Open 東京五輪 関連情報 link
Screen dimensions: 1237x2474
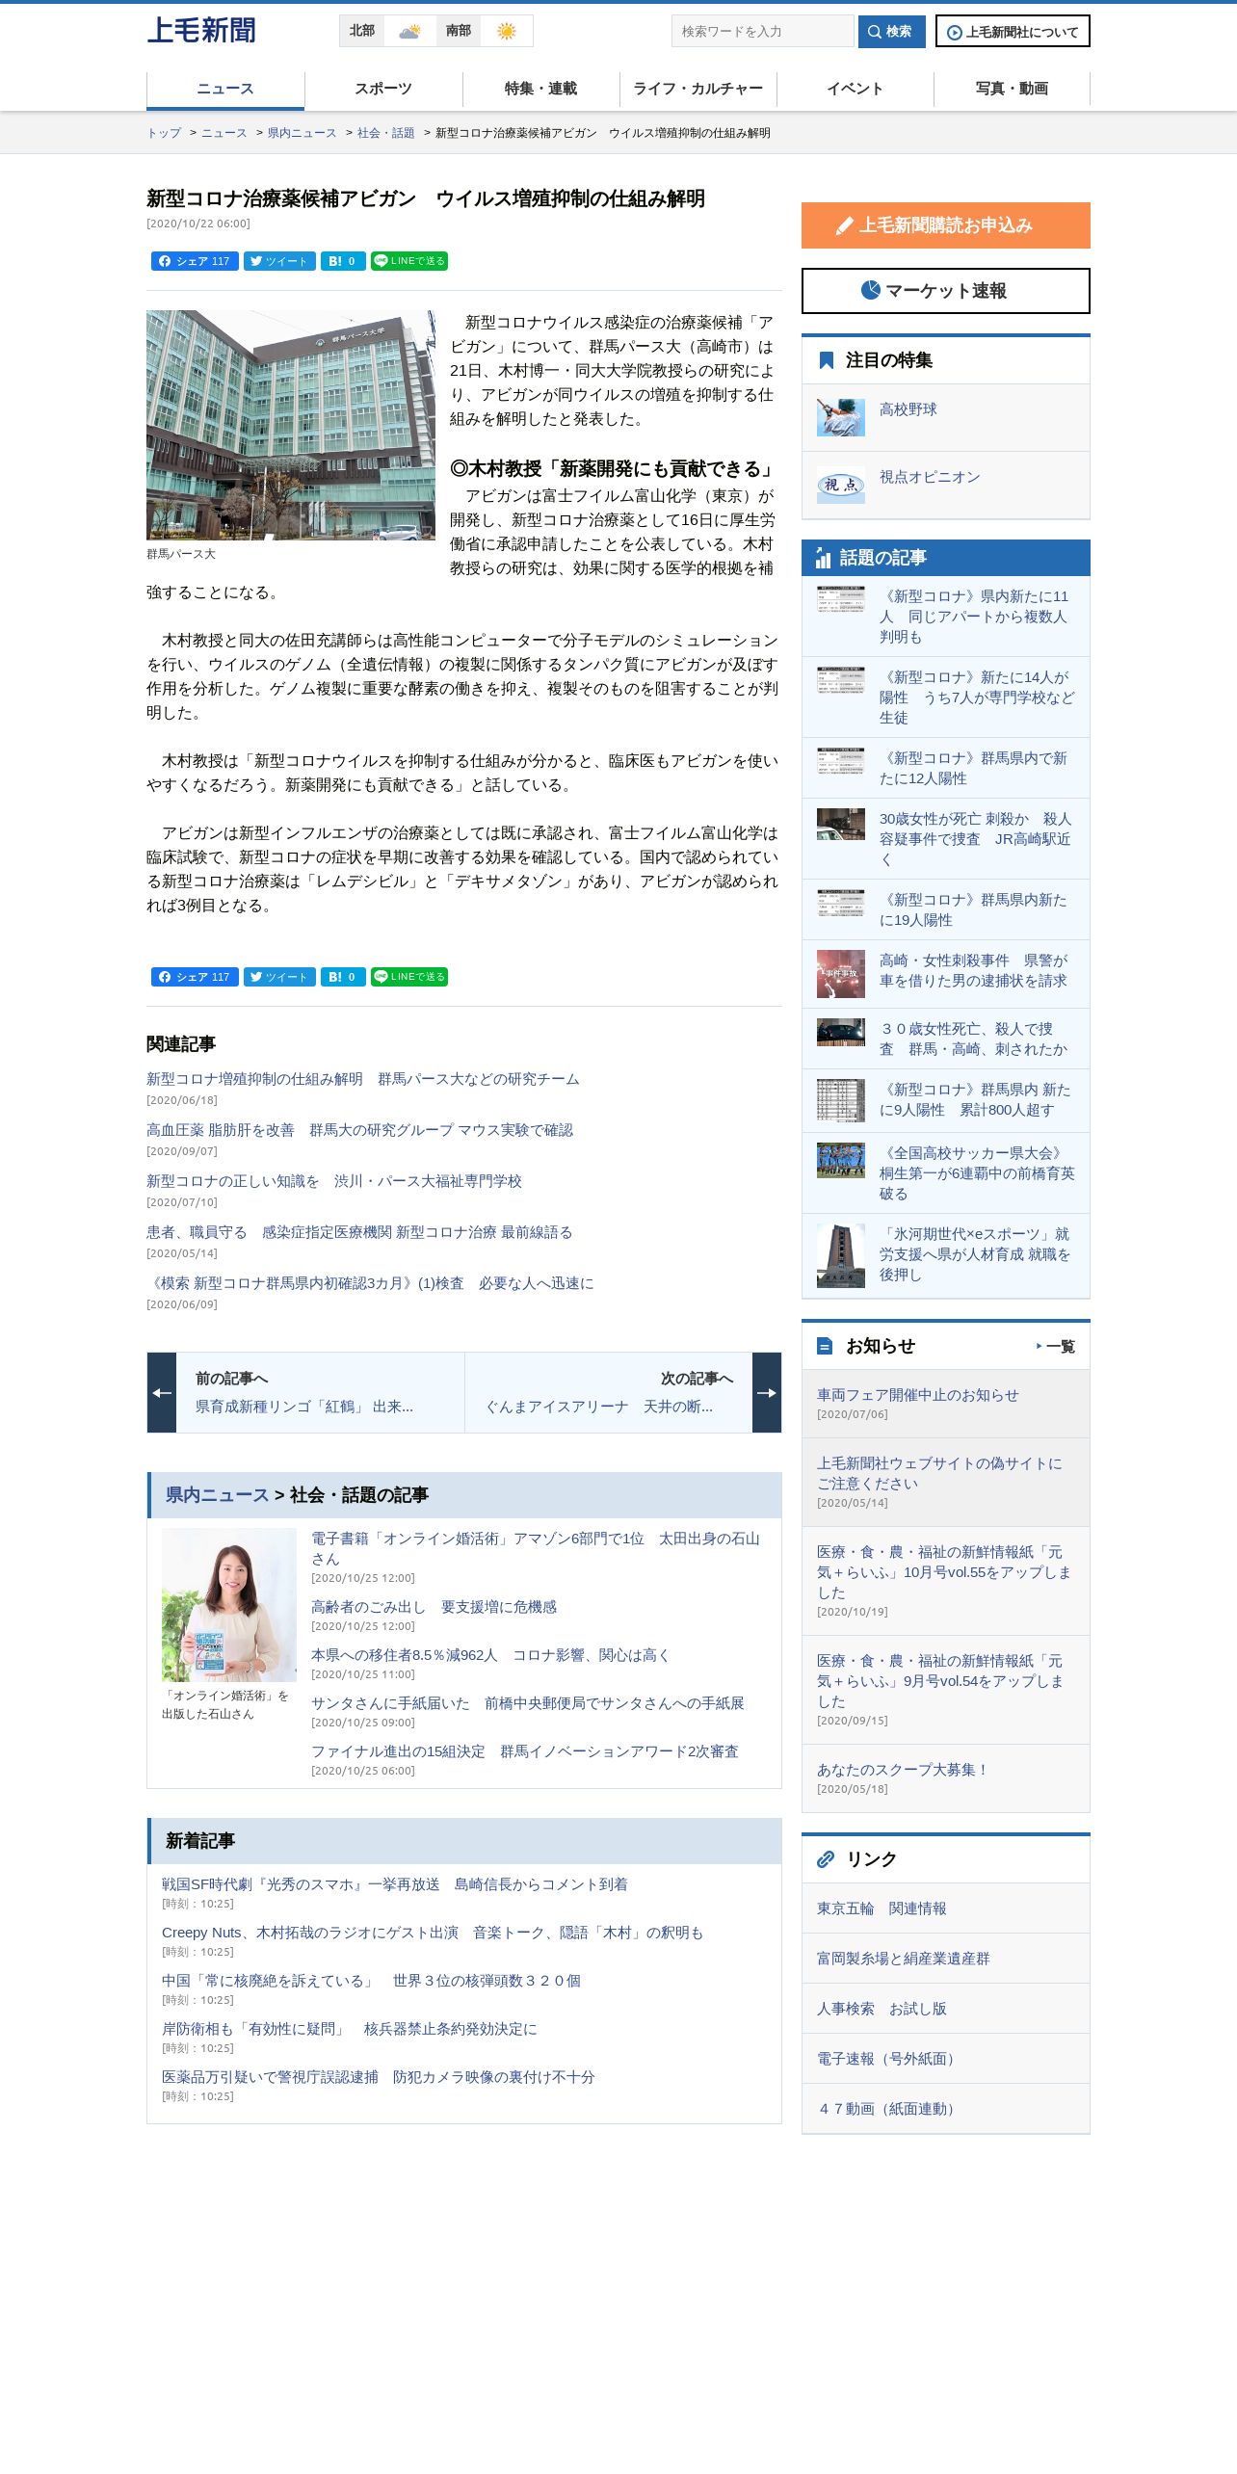882,1908
